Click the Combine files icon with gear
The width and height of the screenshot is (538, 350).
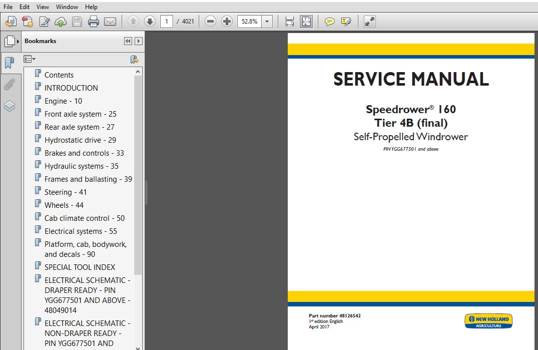coord(28,22)
